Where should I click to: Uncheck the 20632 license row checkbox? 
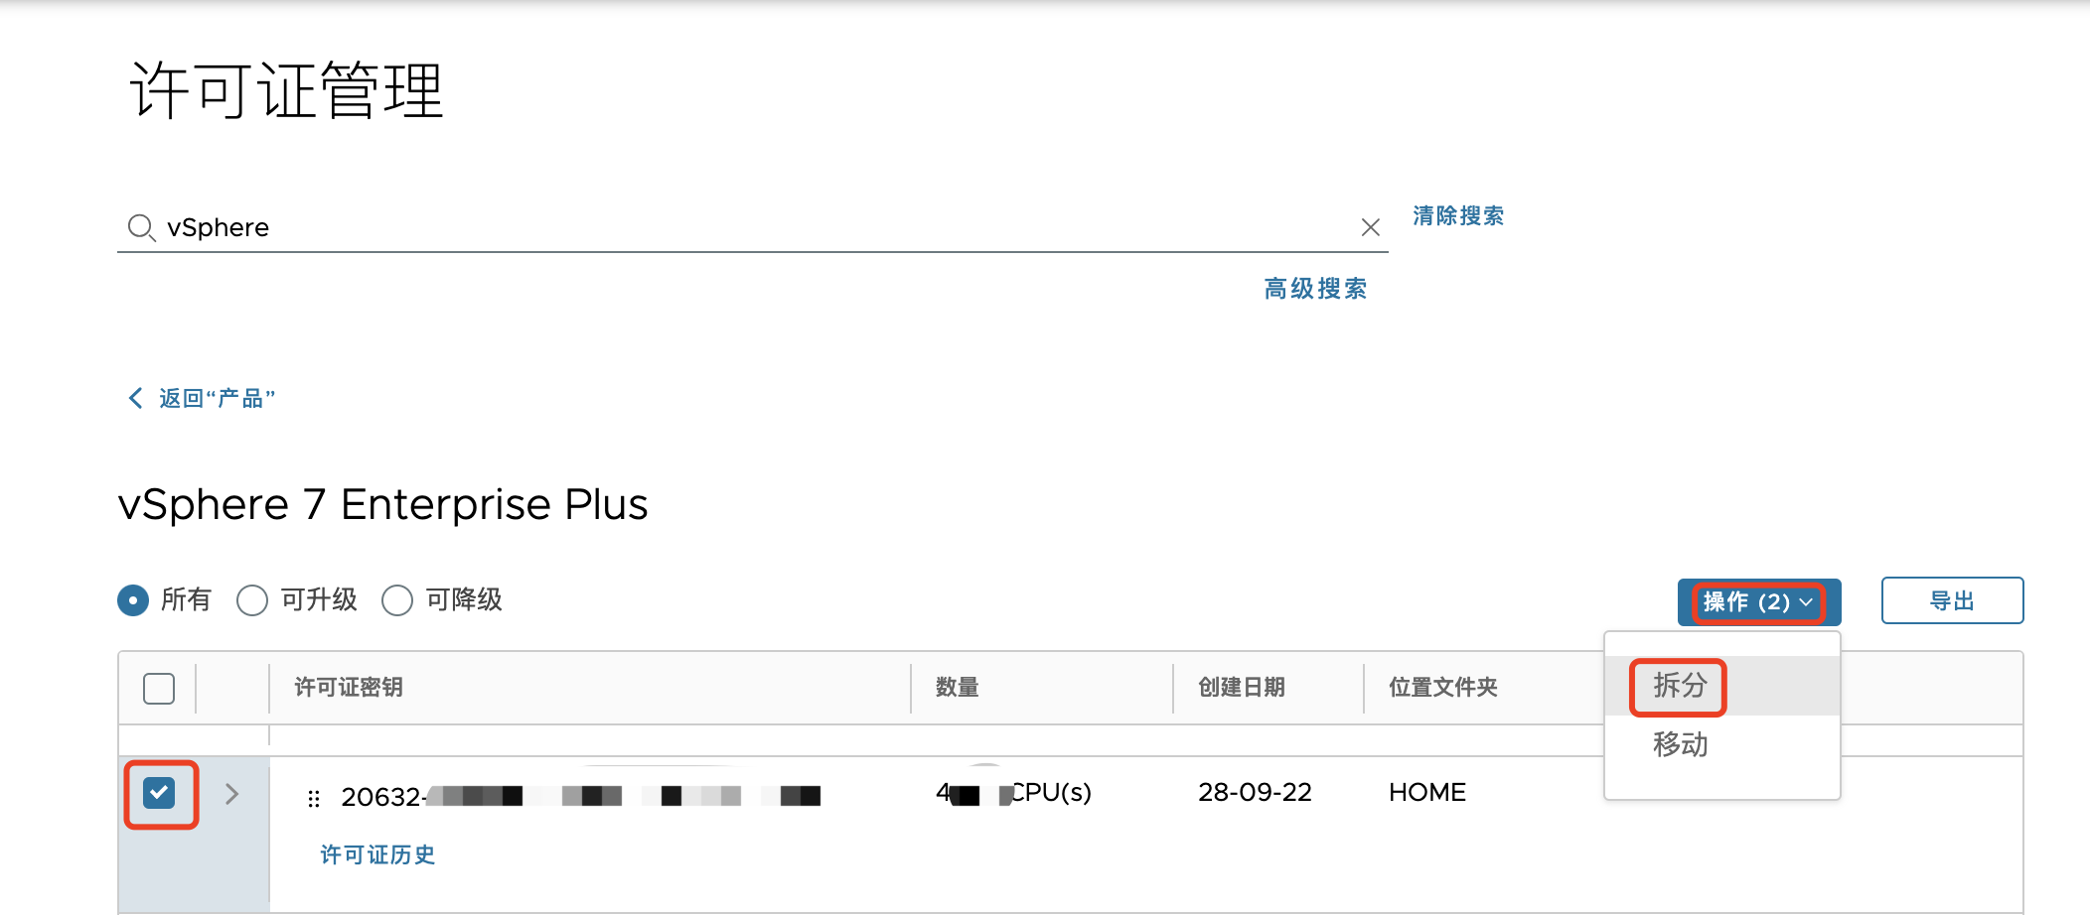pos(159,793)
